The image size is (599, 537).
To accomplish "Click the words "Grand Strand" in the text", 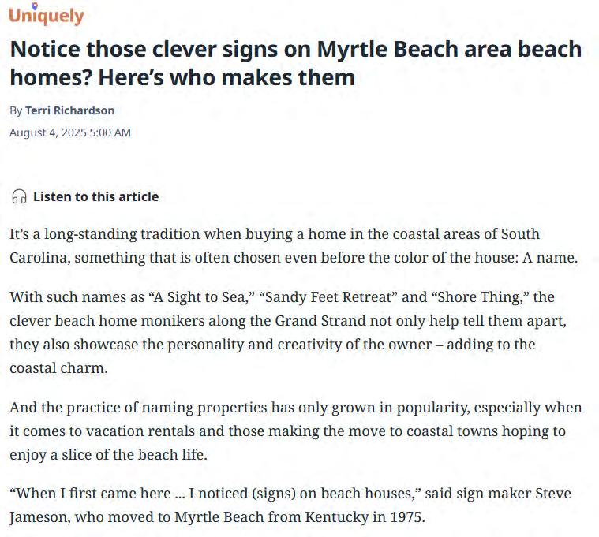I will [320, 321].
